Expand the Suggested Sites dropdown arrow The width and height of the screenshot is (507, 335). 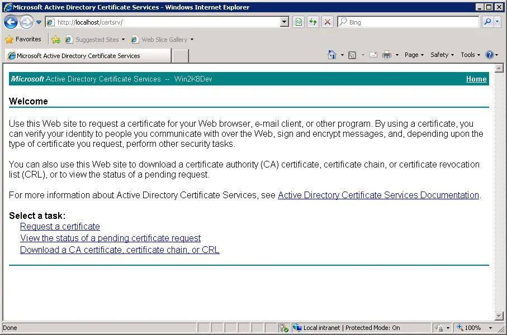click(x=123, y=40)
